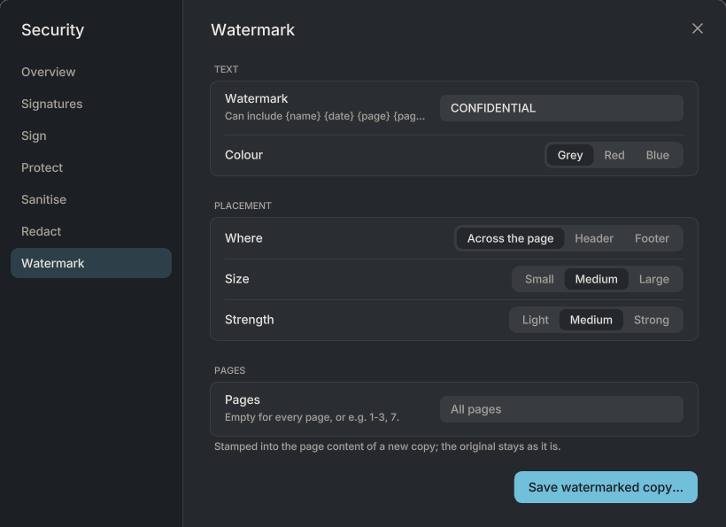Click the CONFIDENTIAL watermark text field
Image resolution: width=726 pixels, height=527 pixels.
click(x=561, y=108)
